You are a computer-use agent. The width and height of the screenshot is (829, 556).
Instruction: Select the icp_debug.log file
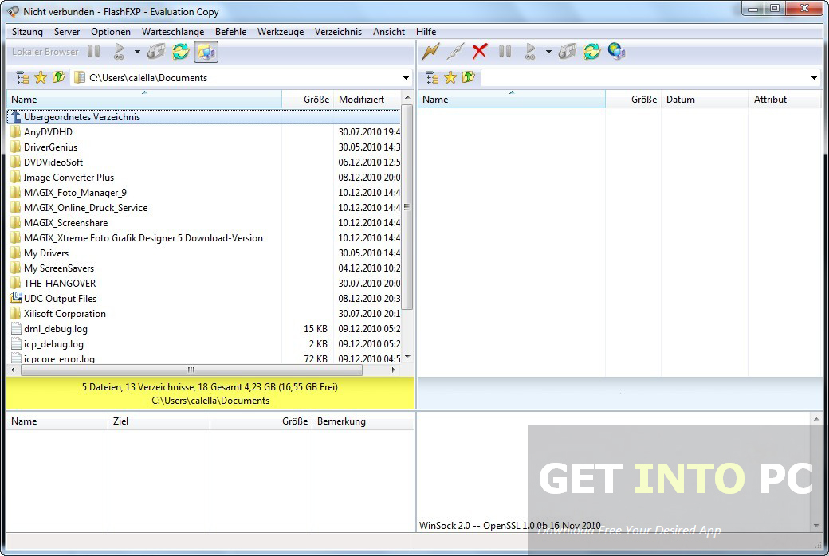tap(204, 344)
